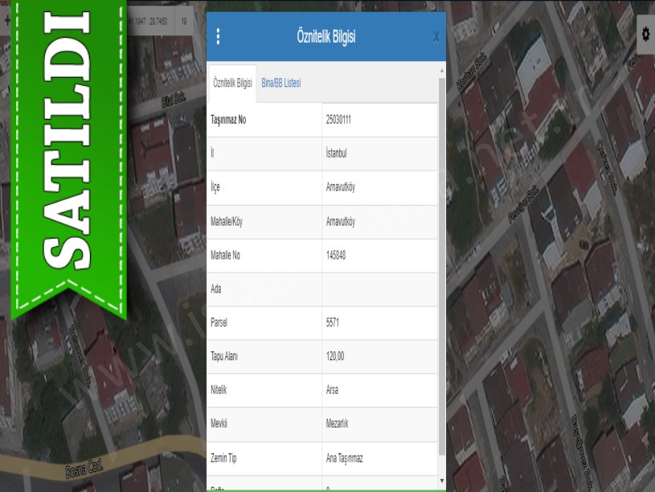
Task: Click the Tapu Alanı value 120,00
Action: [x=336, y=356]
